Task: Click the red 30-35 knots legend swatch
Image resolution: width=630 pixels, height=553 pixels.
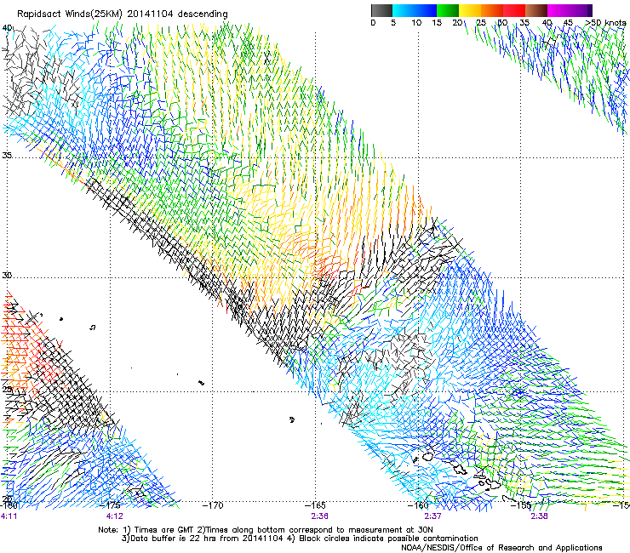Action: point(514,10)
